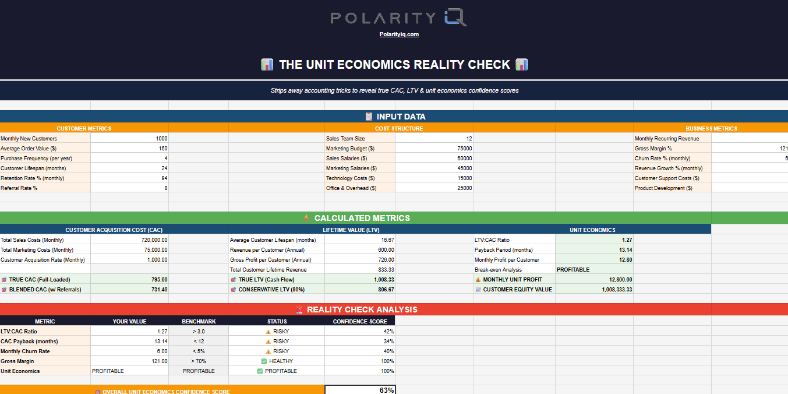Click the clipboard icon beside INPUT DATA
This screenshot has width=788, height=394.
[368, 117]
